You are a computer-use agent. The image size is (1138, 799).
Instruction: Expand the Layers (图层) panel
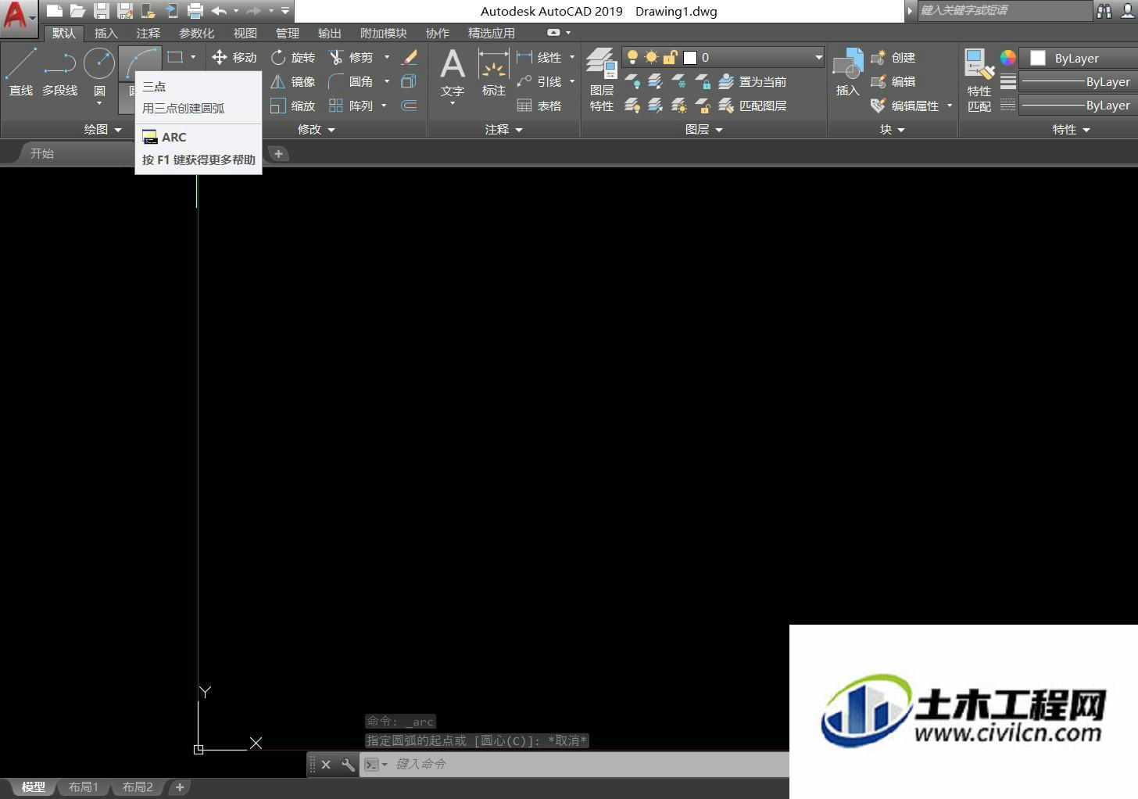(703, 129)
